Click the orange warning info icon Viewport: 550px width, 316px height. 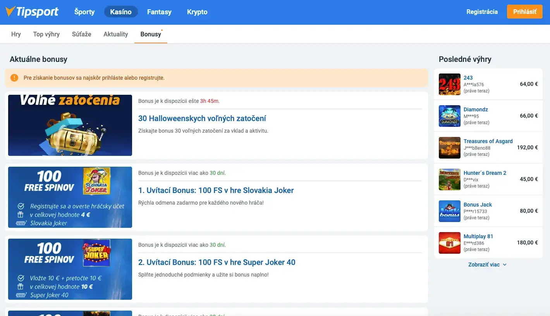click(x=14, y=78)
